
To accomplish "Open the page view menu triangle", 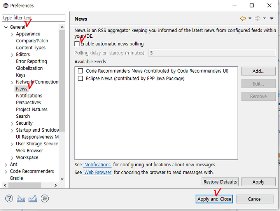I will coord(271,18).
